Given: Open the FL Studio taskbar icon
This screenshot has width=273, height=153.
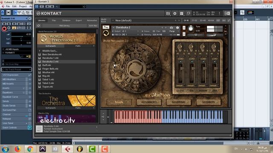Looking at the screenshot, I should tap(80, 149).
